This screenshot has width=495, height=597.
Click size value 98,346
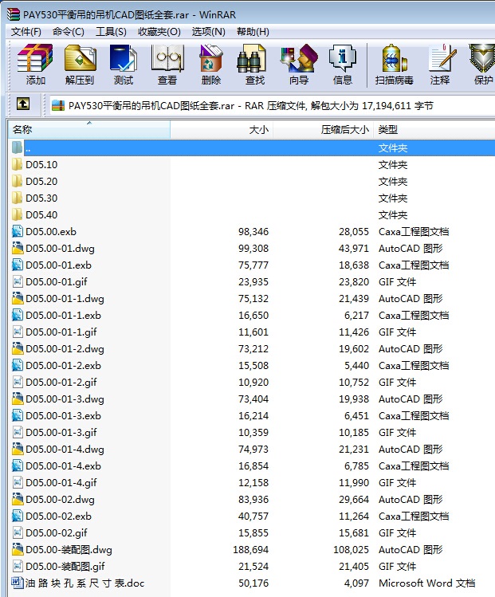(x=253, y=231)
